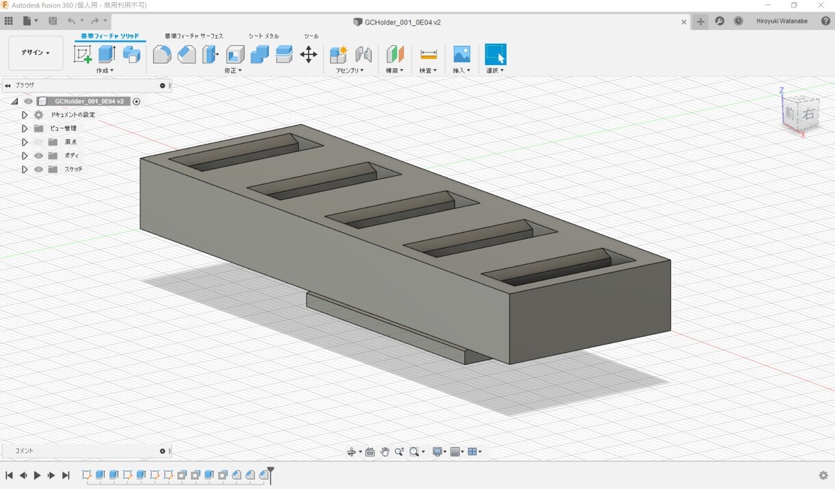Select the Create Sketch tool
835x489 pixels.
83,54
